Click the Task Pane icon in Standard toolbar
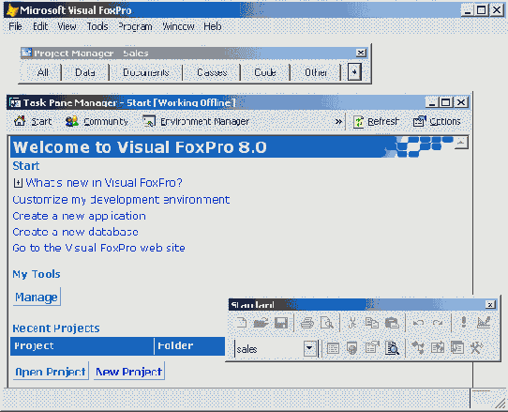Viewport: 508px width, 412px height. (457, 348)
